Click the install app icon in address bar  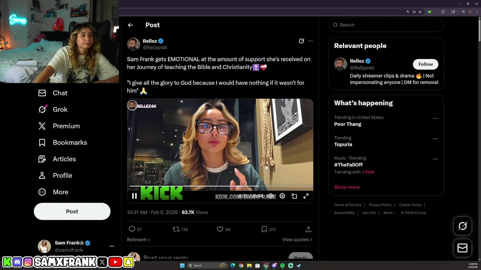[x=414, y=12]
